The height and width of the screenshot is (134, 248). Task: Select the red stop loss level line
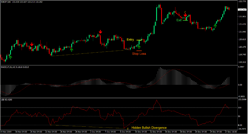click(x=139, y=51)
